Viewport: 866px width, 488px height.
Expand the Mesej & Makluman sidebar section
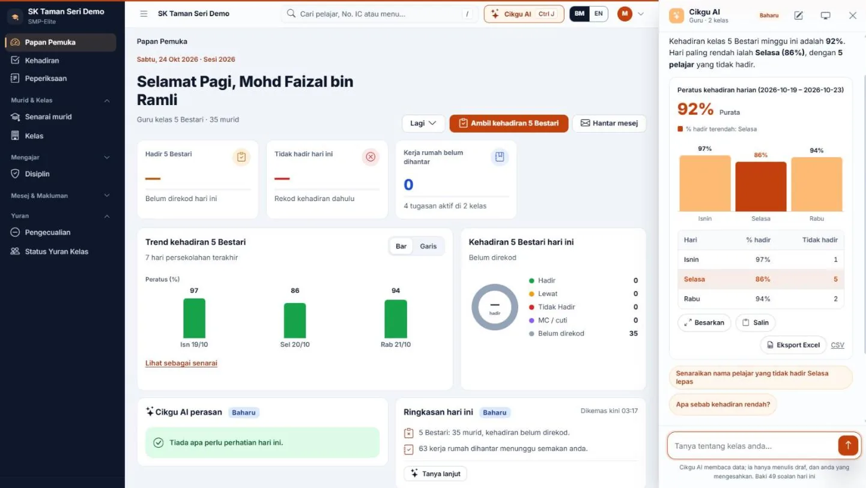(x=60, y=196)
